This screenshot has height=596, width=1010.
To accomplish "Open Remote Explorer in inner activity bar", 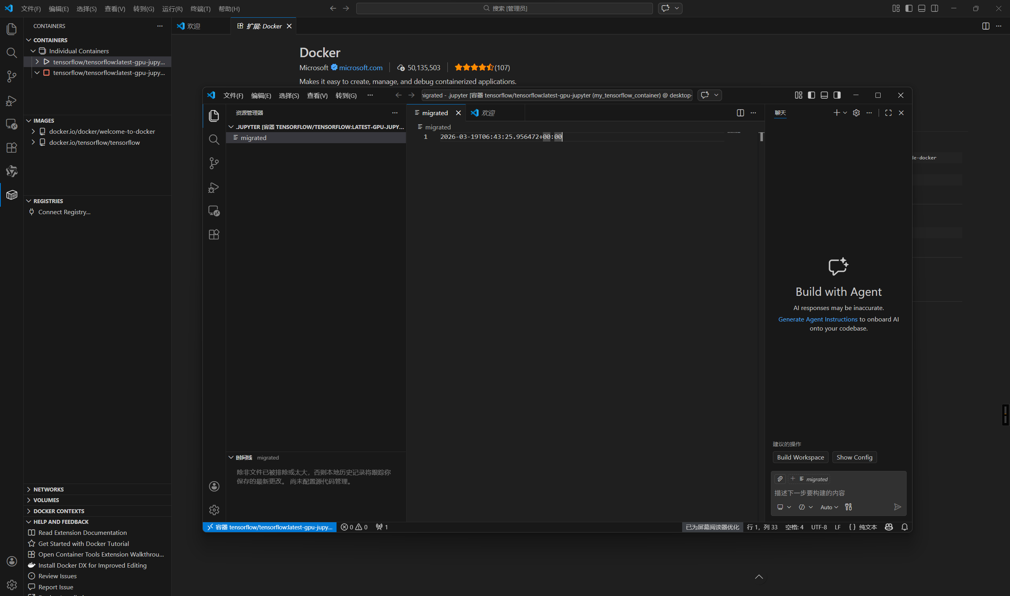I will pyautogui.click(x=214, y=211).
